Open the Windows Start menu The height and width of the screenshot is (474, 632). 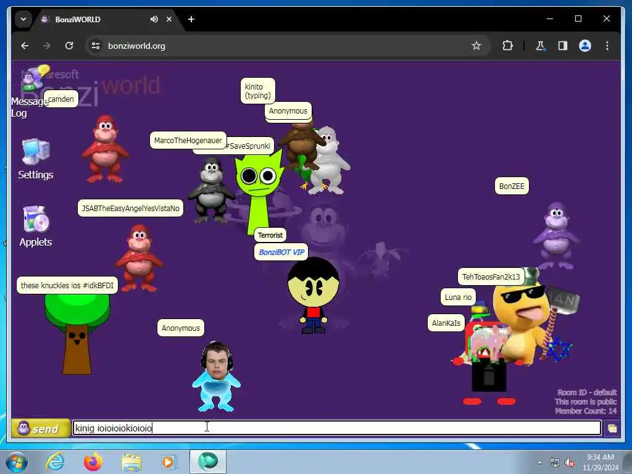17,462
